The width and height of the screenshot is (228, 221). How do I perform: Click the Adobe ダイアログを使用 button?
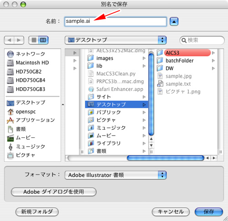54,192
